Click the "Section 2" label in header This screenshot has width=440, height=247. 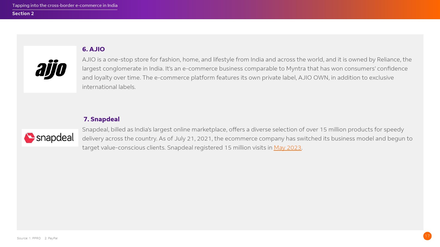[x=23, y=13]
